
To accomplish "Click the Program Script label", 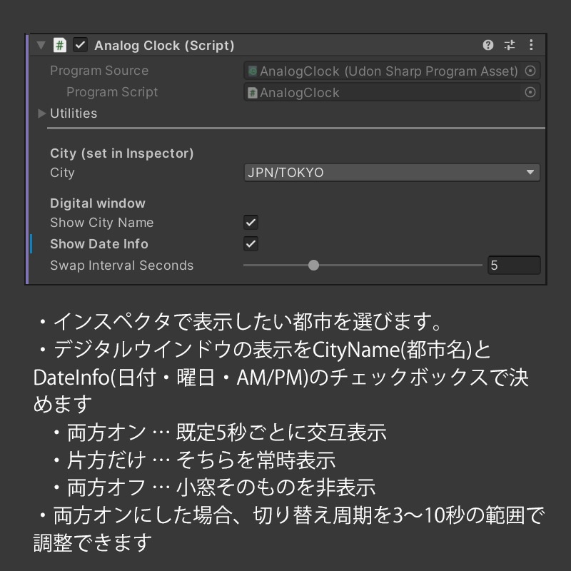I will pos(112,92).
